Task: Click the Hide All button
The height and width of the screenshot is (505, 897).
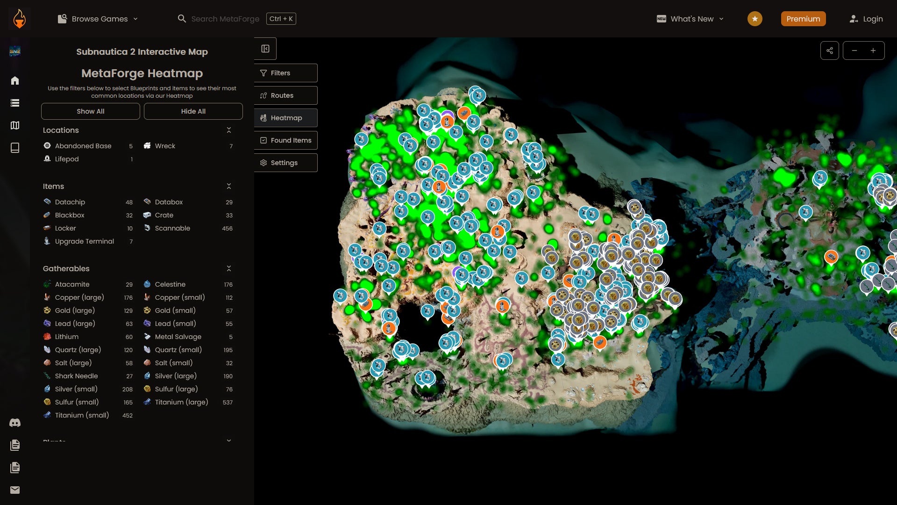Action: click(193, 111)
